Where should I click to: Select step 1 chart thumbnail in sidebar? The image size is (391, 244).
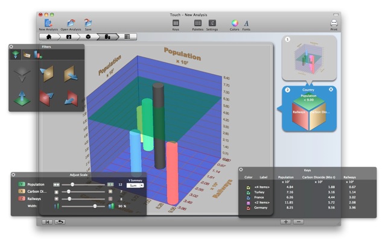(x=309, y=58)
